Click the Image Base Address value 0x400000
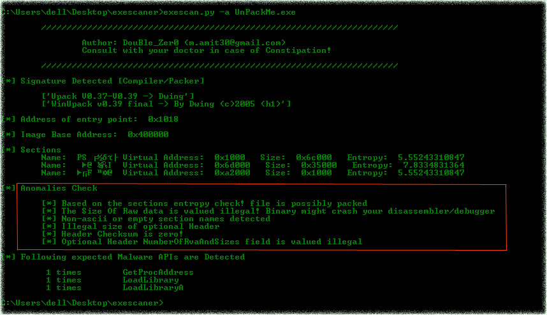The height and width of the screenshot is (315, 547). click(148, 135)
